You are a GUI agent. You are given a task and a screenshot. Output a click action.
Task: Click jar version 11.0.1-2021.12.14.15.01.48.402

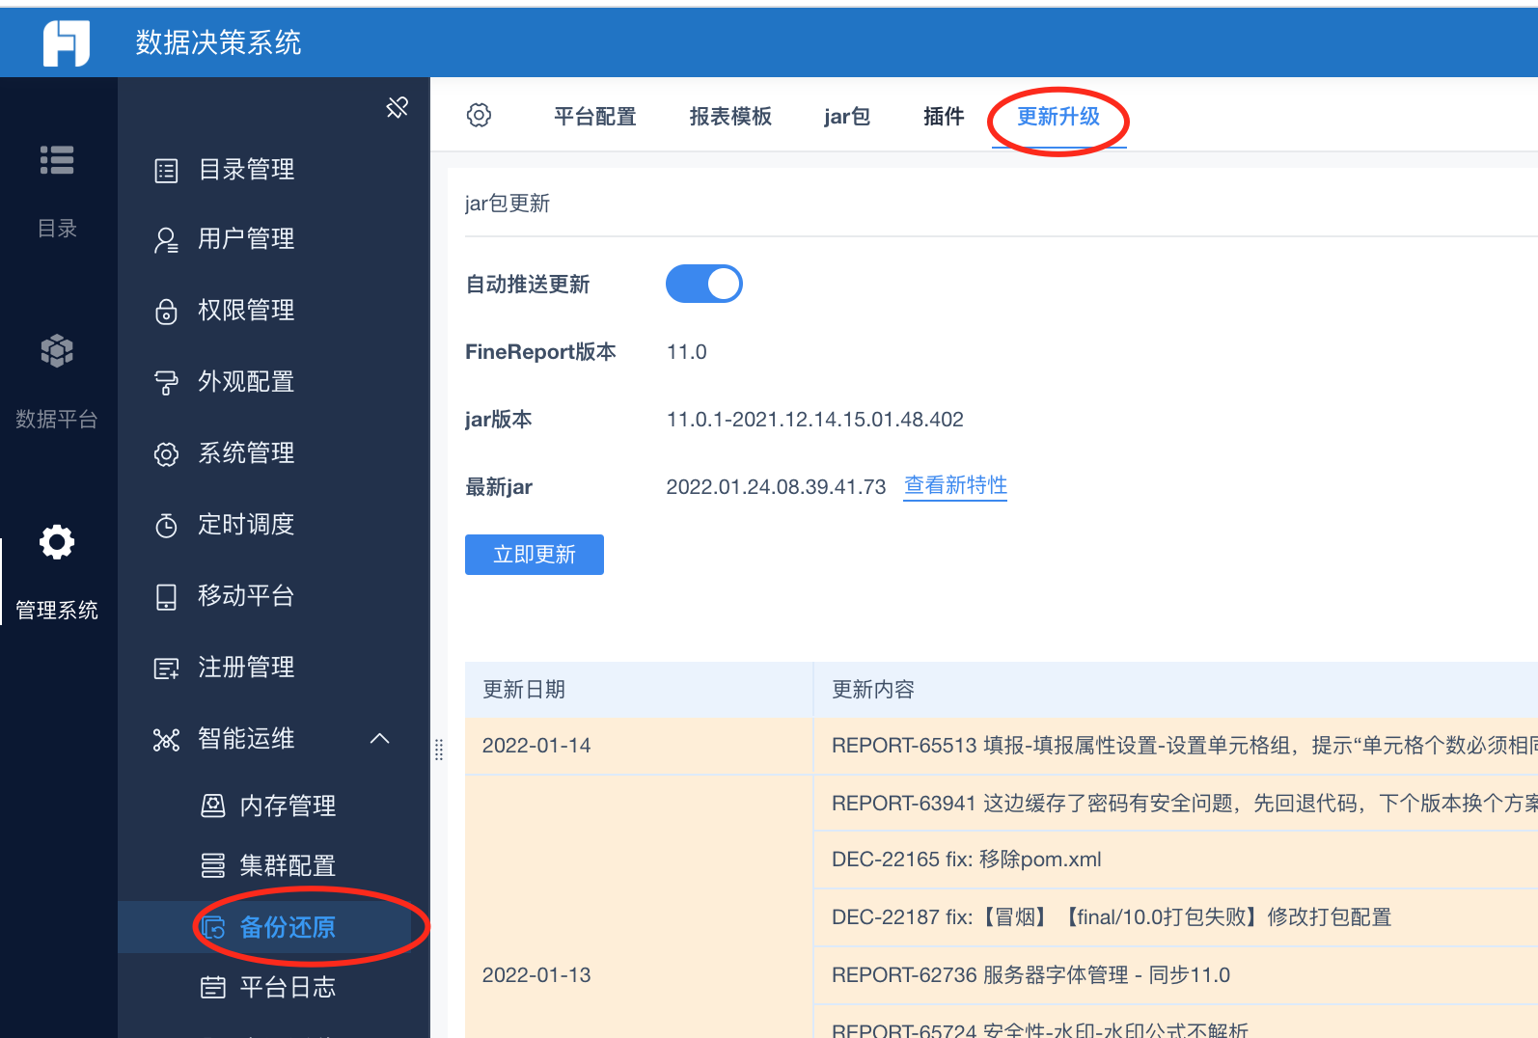point(815,420)
